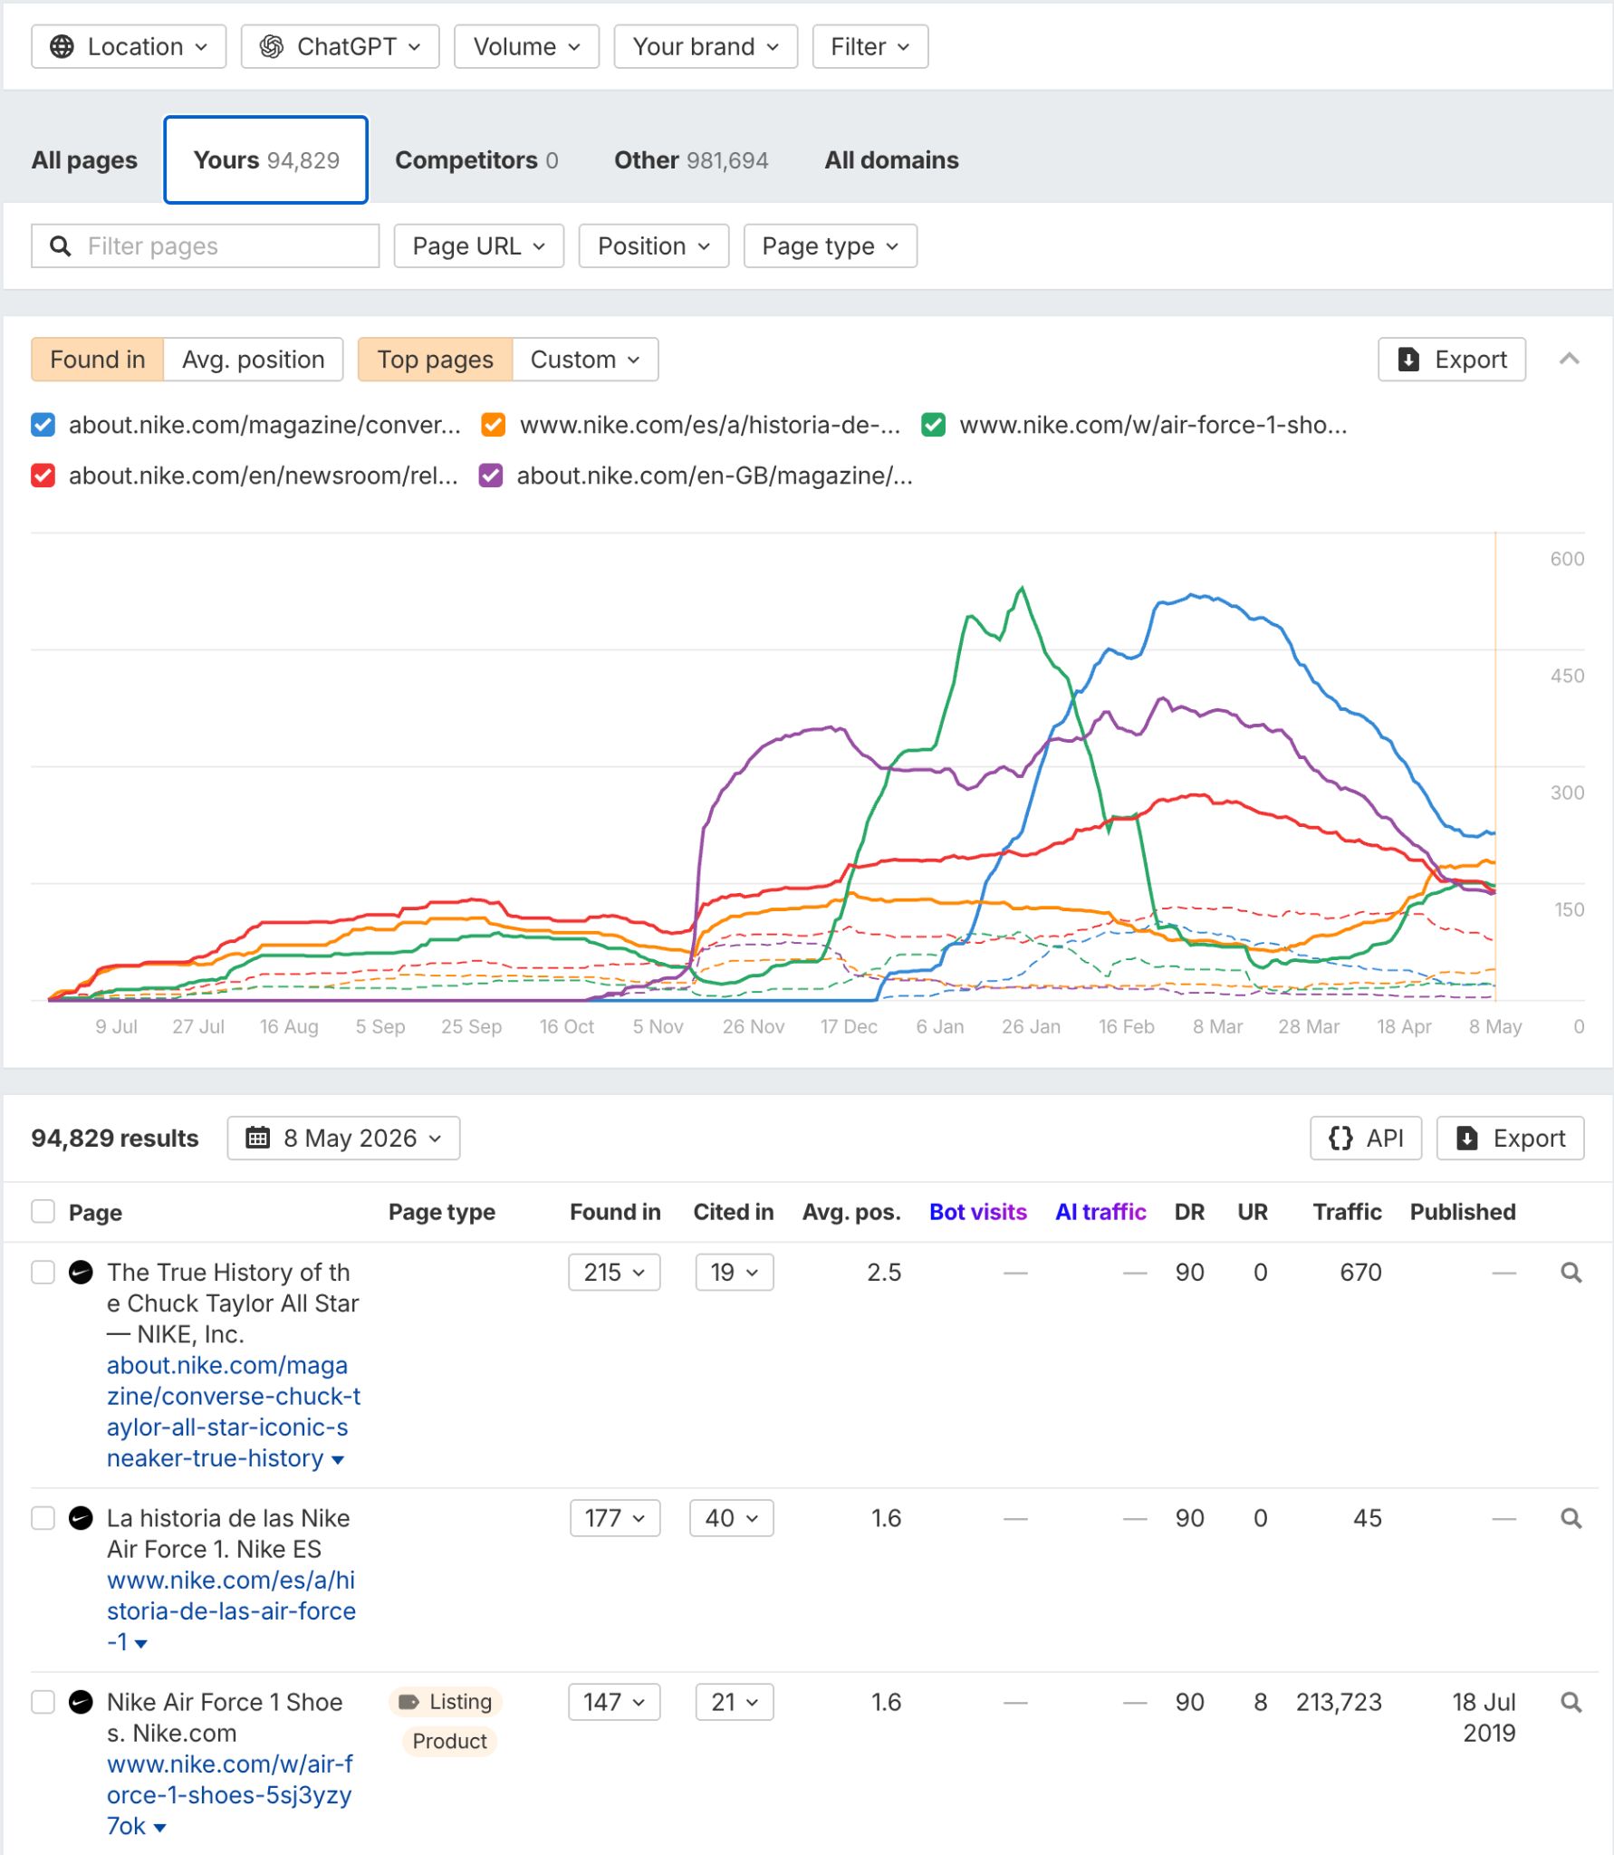1614x1855 pixels.
Task: Click Nike favicon beside Nike Air Force 1 Shoes
Action: point(81,1702)
